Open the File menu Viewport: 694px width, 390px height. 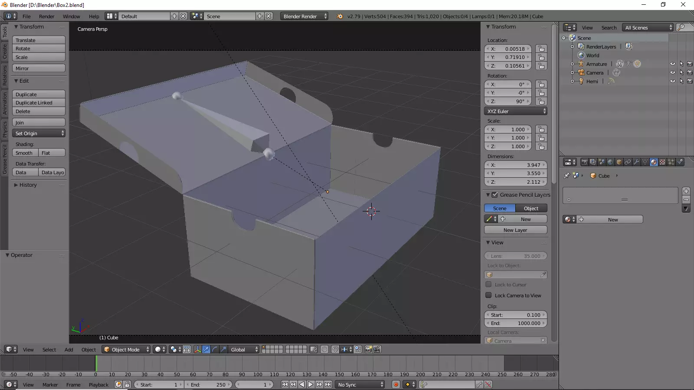(x=26, y=16)
